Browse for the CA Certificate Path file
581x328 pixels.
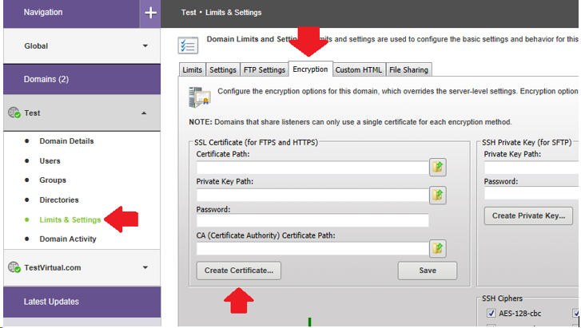point(438,248)
